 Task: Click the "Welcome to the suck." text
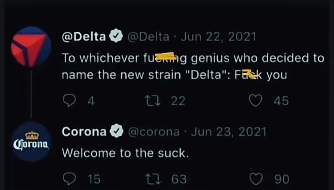pyautogui.click(x=125, y=153)
